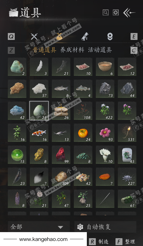Select the scroll category icon
143x246 pixels.
coord(85,36)
